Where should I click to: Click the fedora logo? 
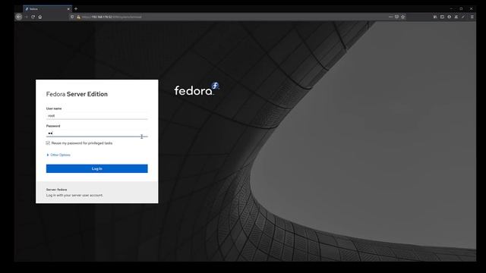tap(197, 89)
